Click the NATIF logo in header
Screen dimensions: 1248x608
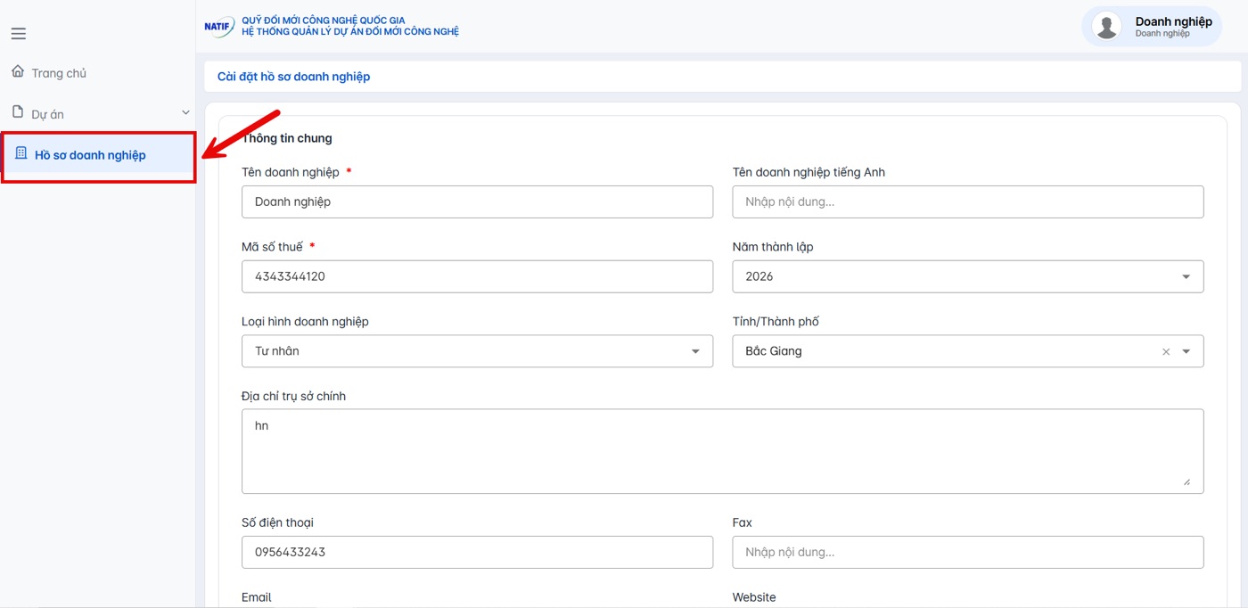click(219, 27)
